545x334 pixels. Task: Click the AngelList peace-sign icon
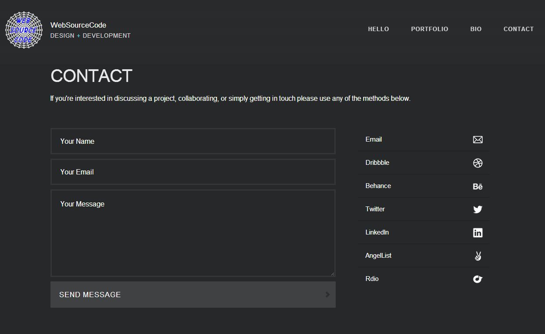tap(477, 256)
